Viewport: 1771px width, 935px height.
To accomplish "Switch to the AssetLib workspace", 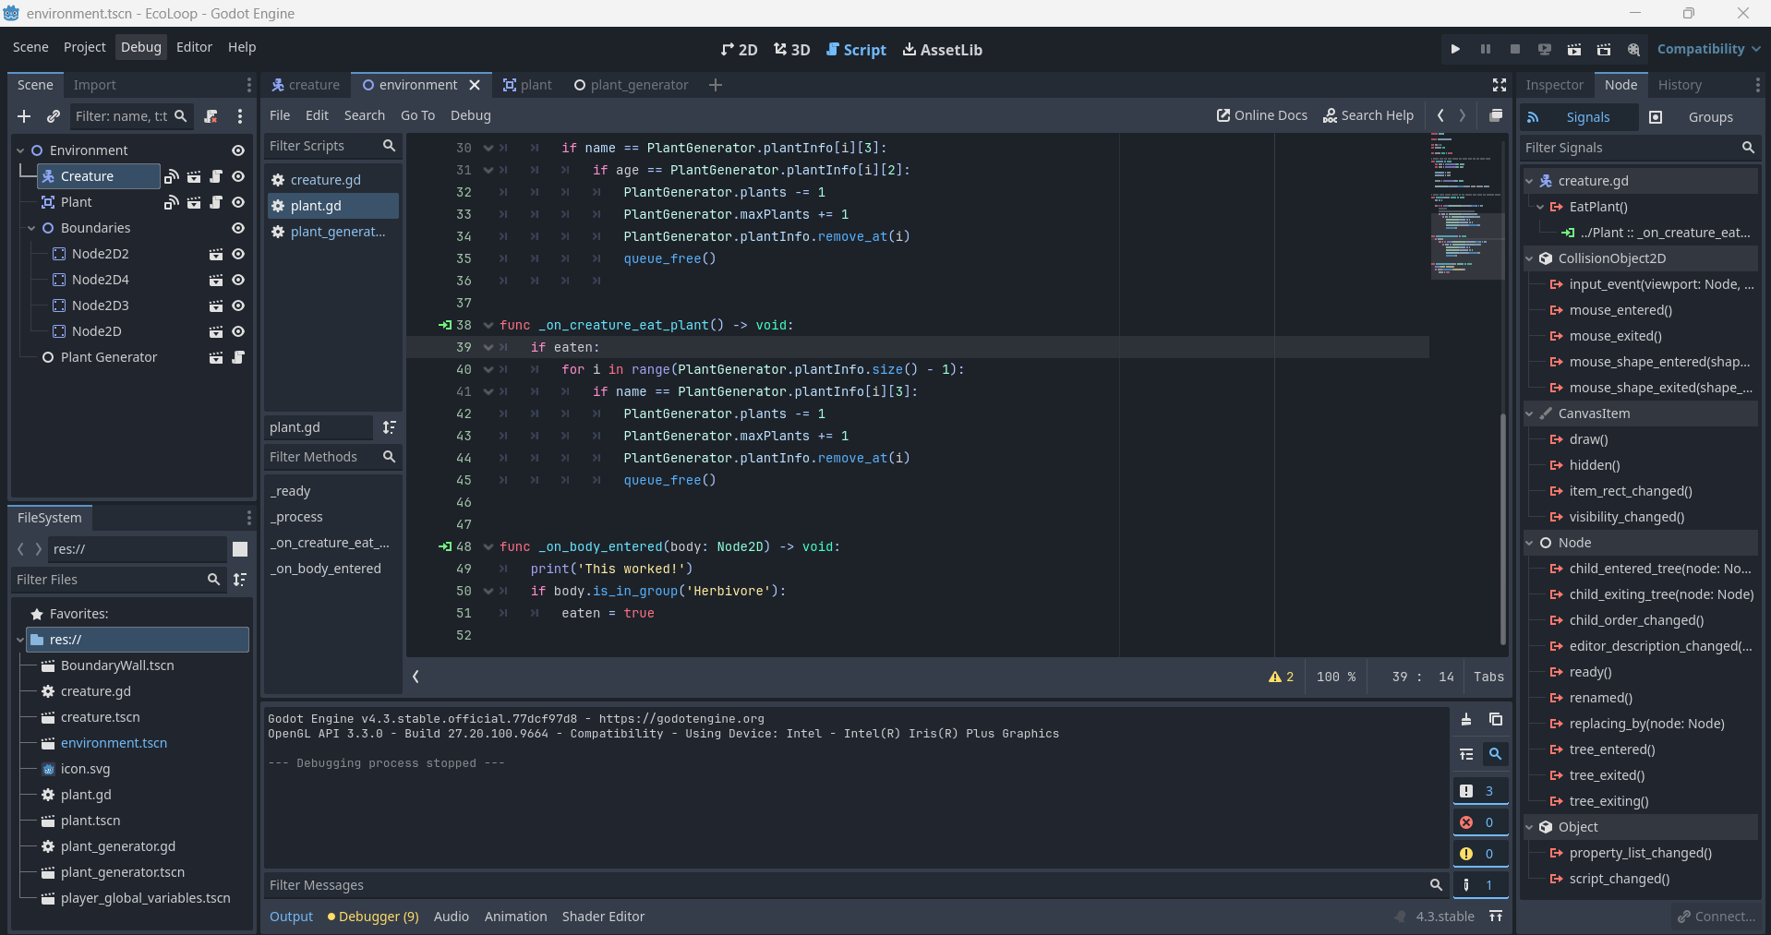I will [942, 50].
